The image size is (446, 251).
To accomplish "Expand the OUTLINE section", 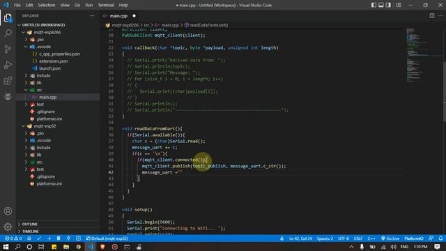I will click(x=58, y=225).
